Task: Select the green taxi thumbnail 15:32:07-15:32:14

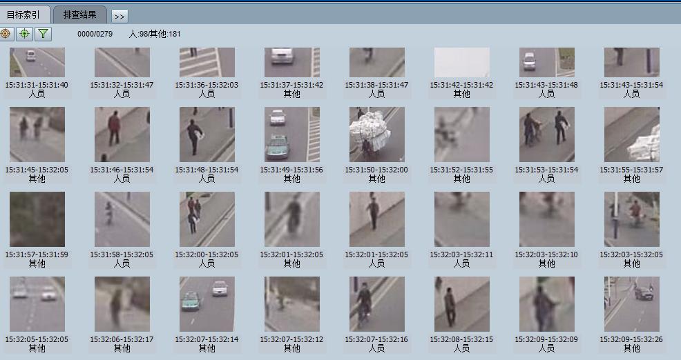Action: tap(207, 304)
